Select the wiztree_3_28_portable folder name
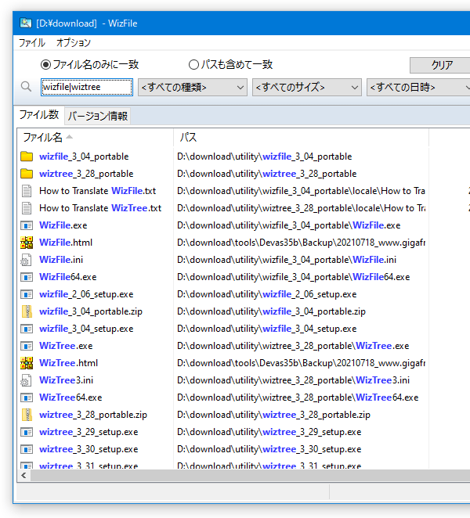The height and width of the screenshot is (518, 470). 86,174
